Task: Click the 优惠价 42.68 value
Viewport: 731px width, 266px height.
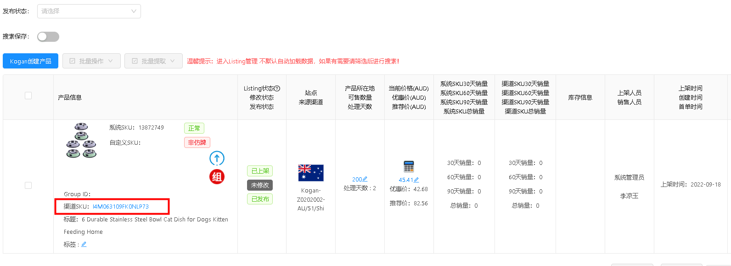Action: tap(420, 189)
